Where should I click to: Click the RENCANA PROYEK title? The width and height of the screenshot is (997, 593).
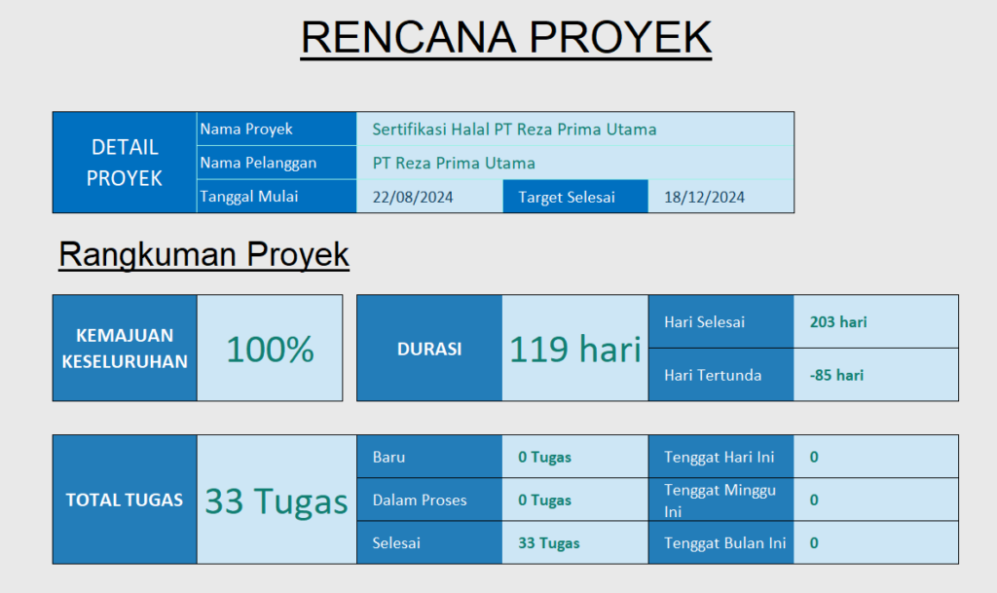coord(506,37)
